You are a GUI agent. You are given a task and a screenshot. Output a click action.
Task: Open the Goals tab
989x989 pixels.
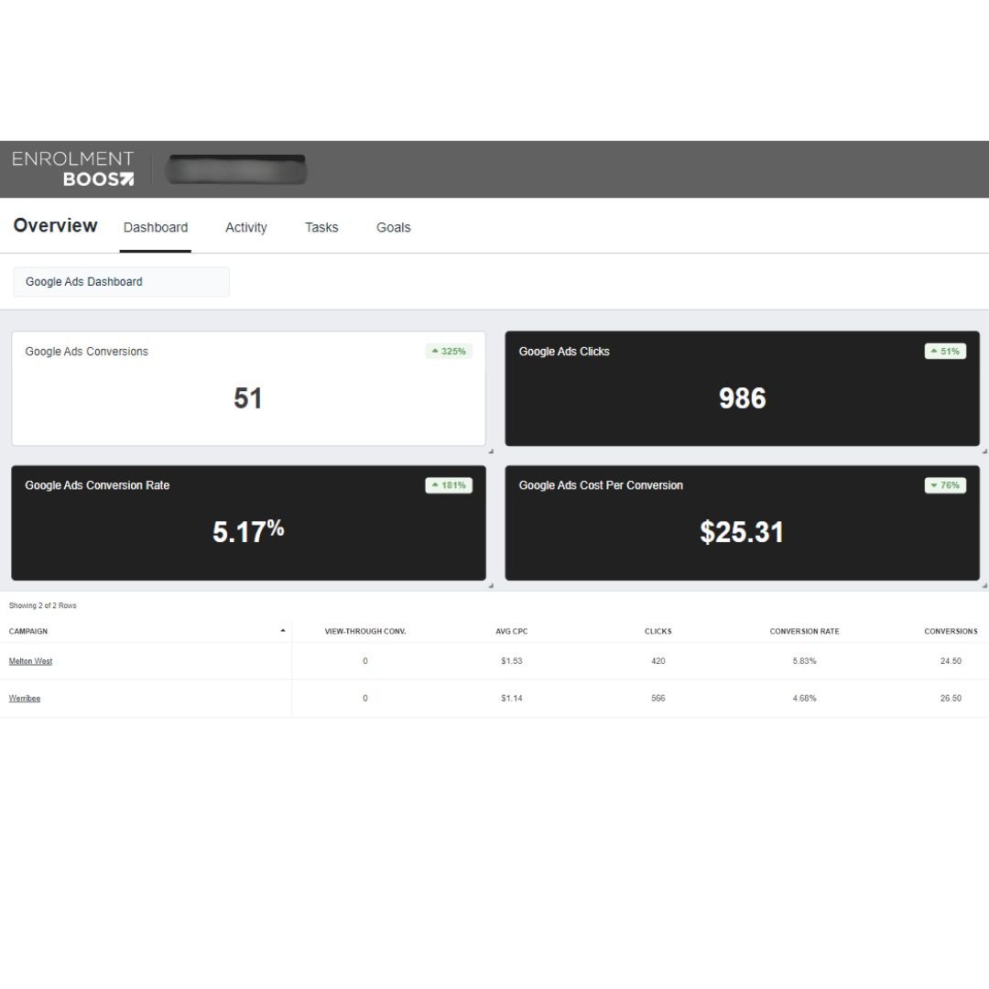[x=393, y=228]
